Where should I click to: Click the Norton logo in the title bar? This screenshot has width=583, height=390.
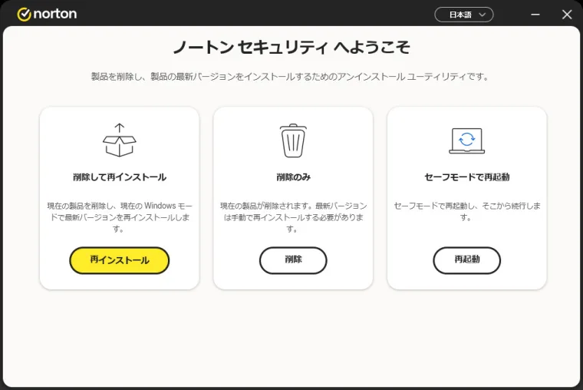pos(47,14)
